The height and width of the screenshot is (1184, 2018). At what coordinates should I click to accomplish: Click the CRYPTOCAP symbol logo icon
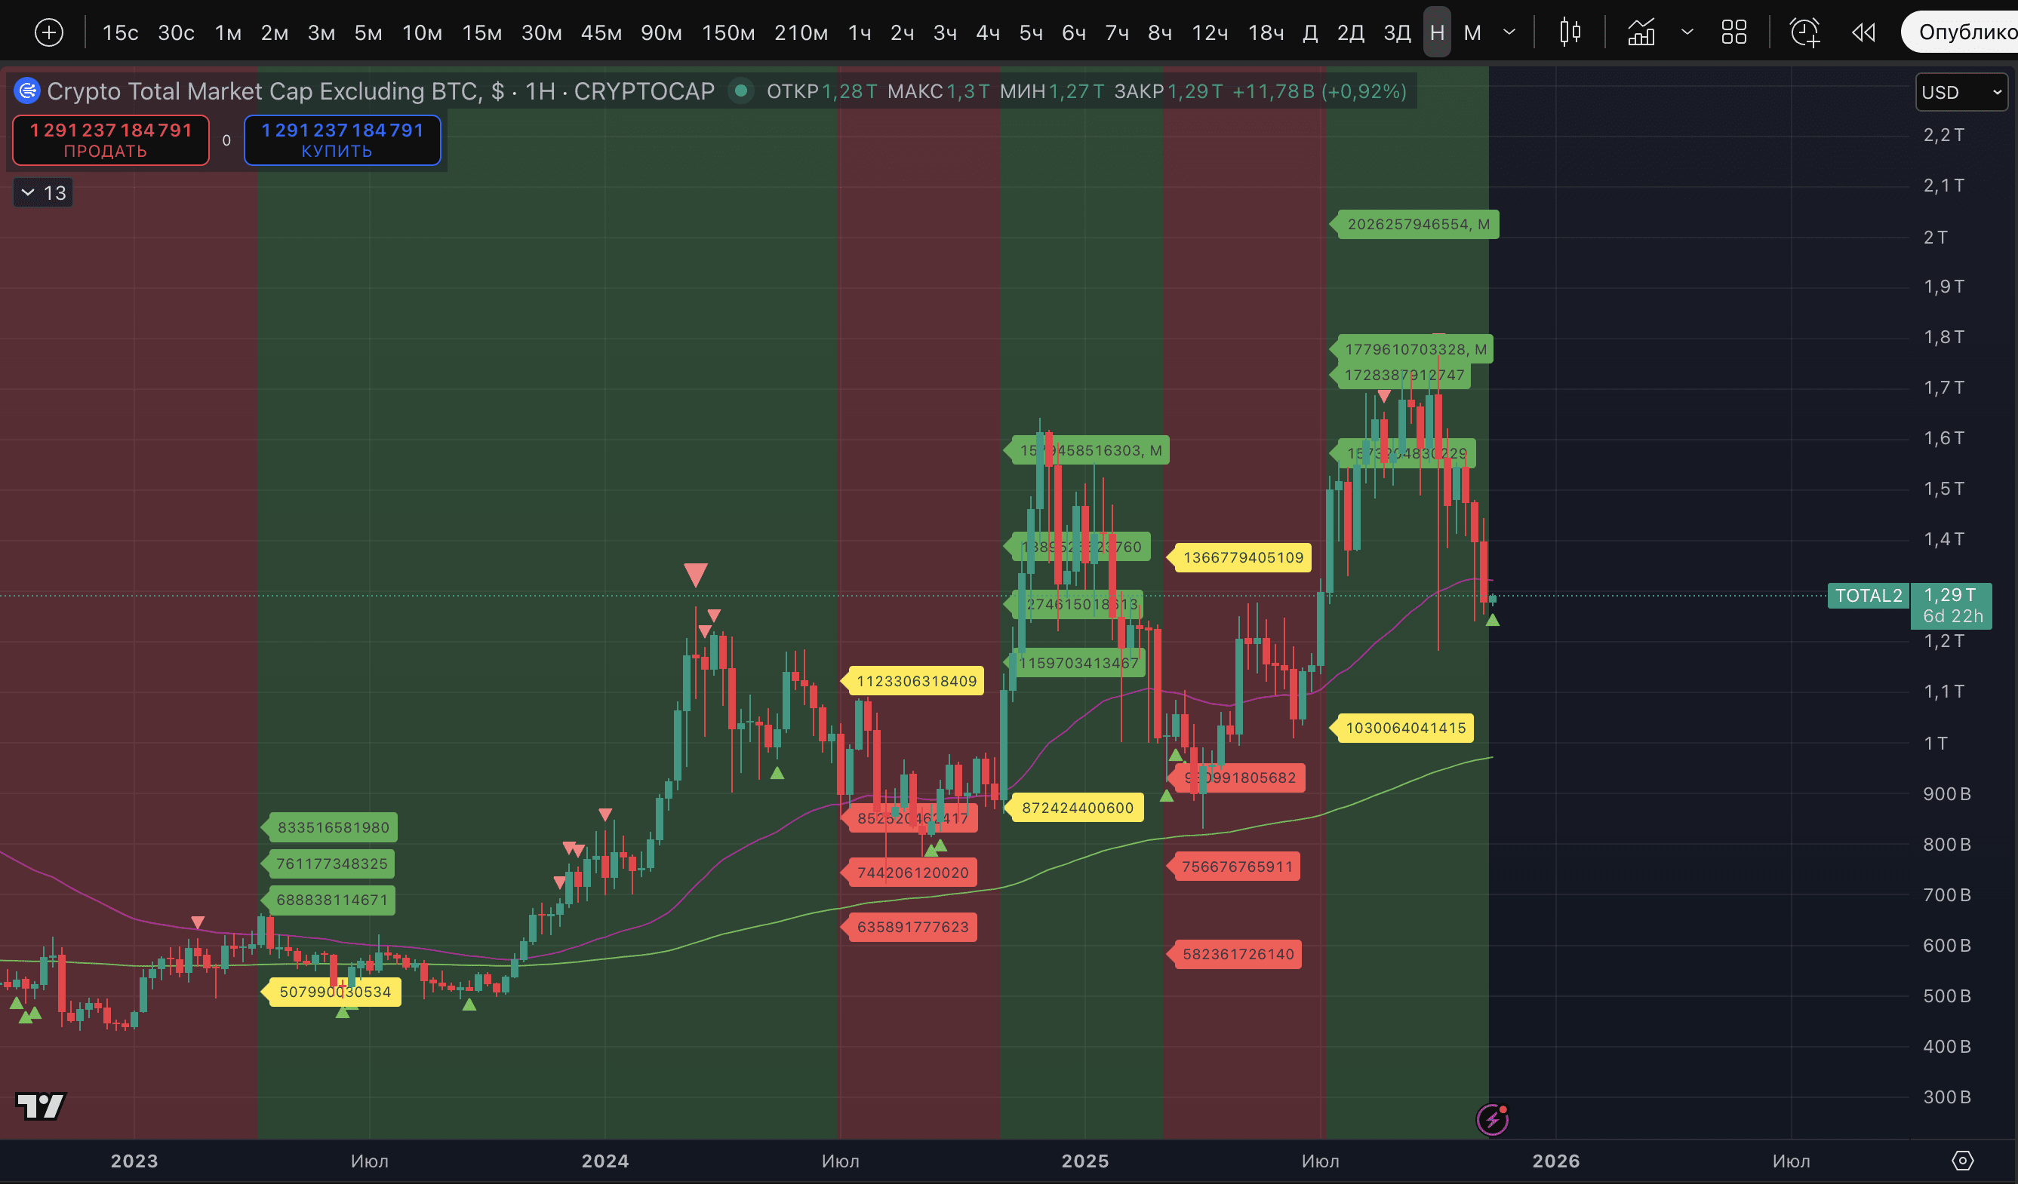point(26,90)
